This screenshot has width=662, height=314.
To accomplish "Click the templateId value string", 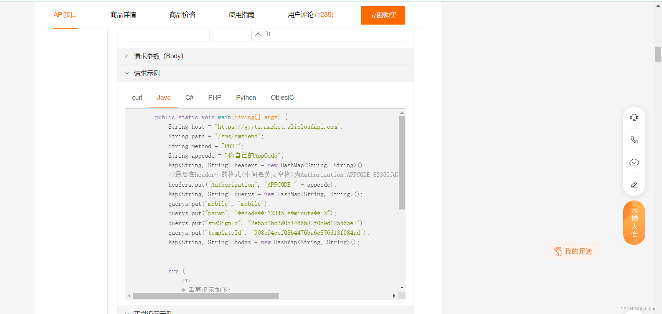I will 308,233.
